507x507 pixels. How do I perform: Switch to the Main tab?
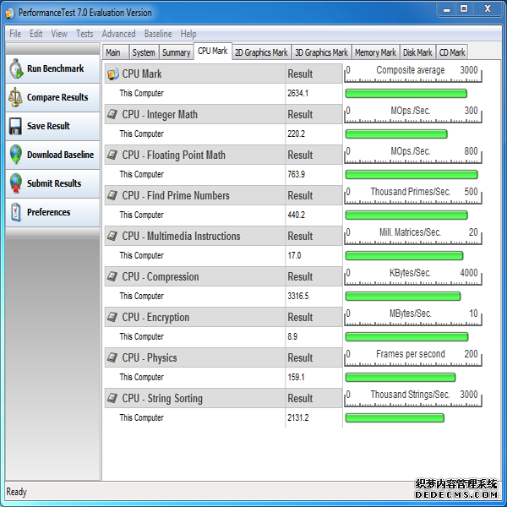(x=116, y=52)
